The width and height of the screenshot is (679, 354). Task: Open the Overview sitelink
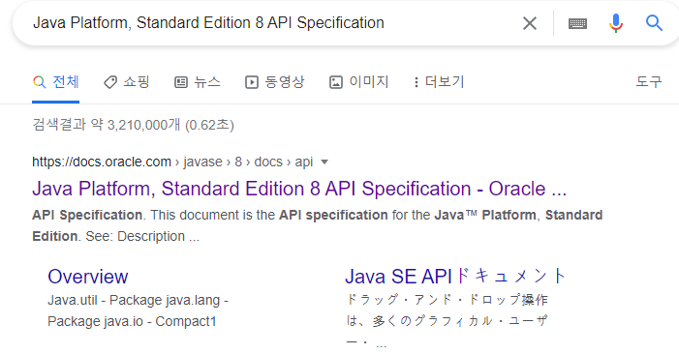(88, 277)
